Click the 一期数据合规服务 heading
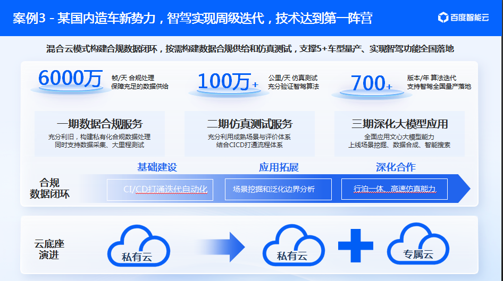The image size is (503, 281). pos(99,124)
